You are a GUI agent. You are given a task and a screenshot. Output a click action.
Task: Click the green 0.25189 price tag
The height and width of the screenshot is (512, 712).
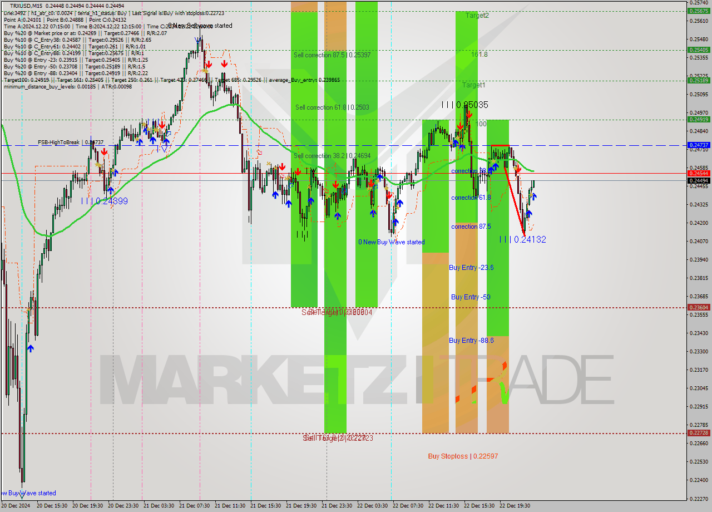tap(699, 80)
